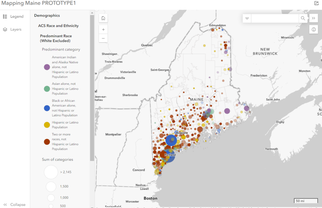This screenshot has height=208, width=322.
Task: Expand the right panel with double chevron
Action: point(314,18)
